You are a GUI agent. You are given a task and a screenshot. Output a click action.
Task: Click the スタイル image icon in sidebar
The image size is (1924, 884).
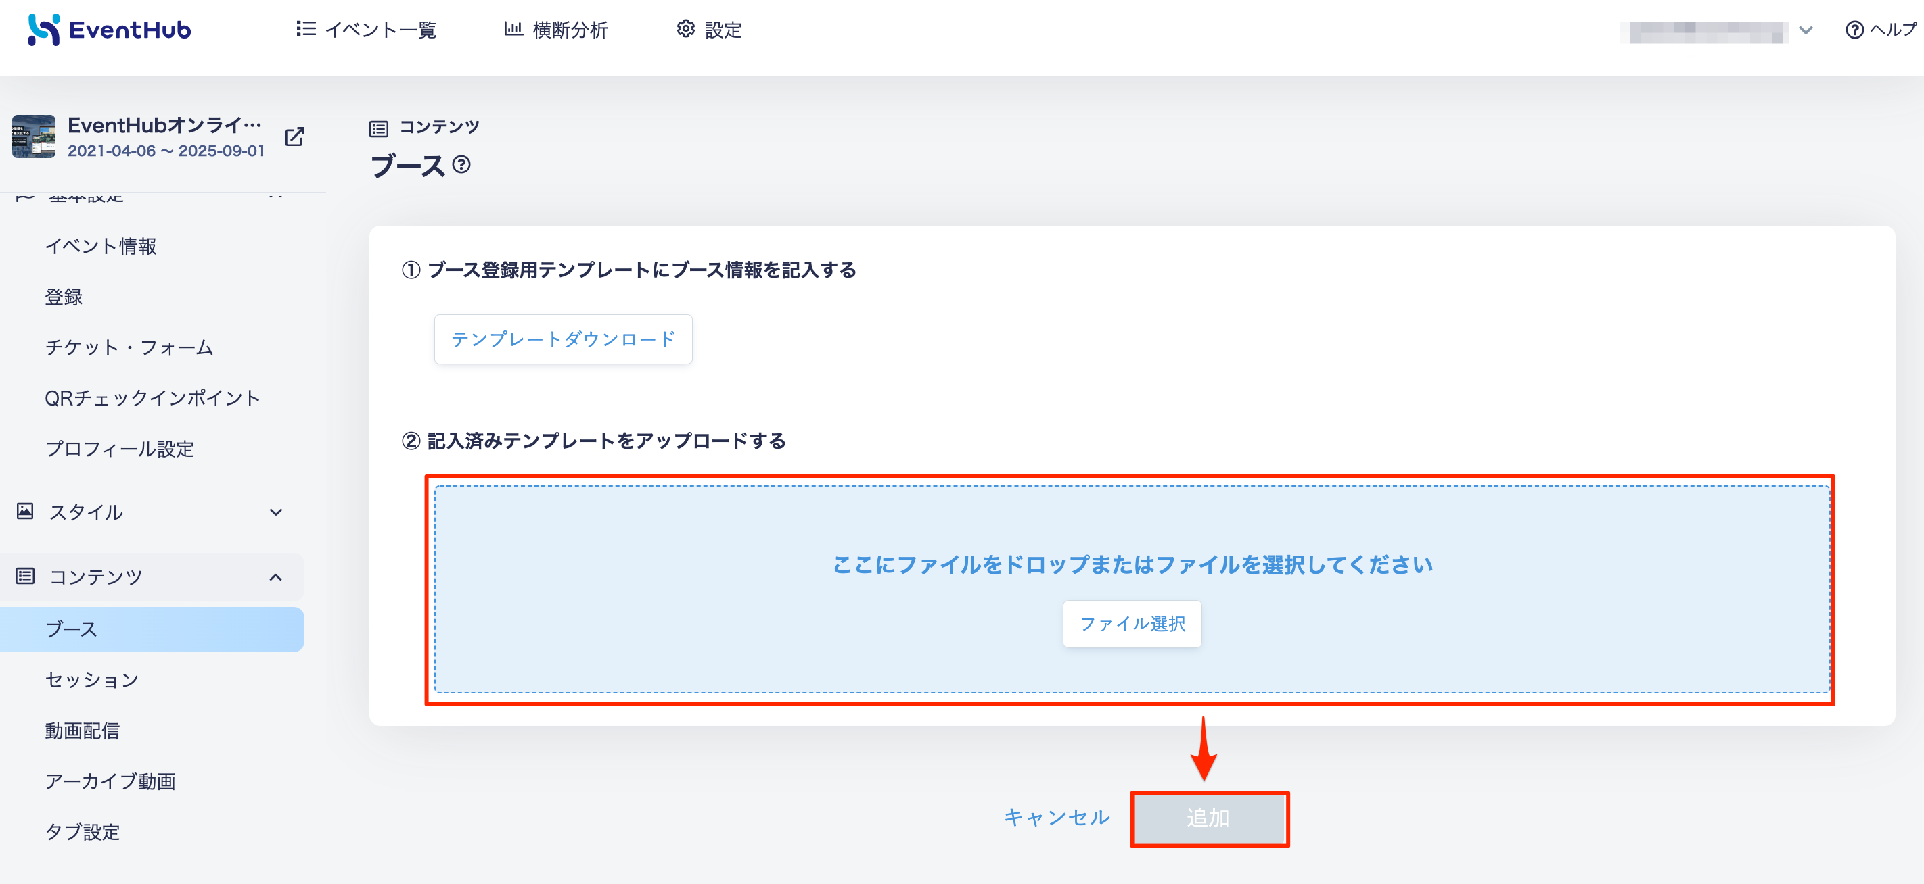click(24, 511)
